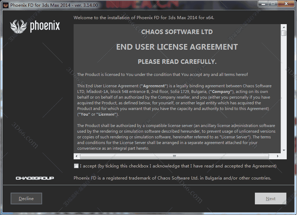The image size is (297, 215).
Task: Click the license scroll up arrow
Action: (284, 27)
